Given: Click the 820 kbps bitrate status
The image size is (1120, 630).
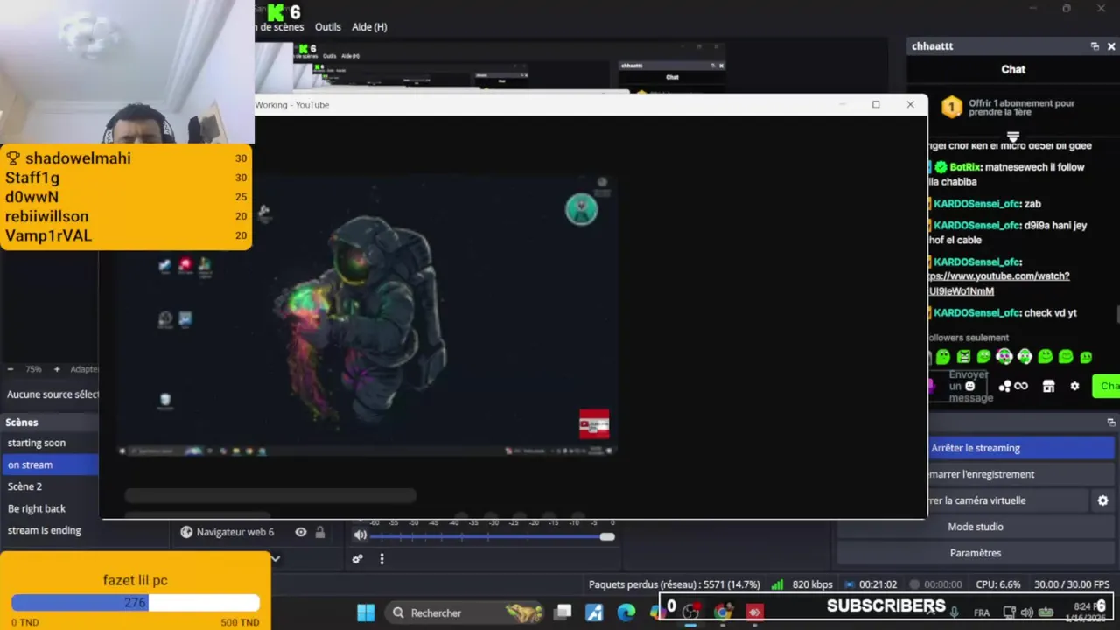Looking at the screenshot, I should pos(813,584).
